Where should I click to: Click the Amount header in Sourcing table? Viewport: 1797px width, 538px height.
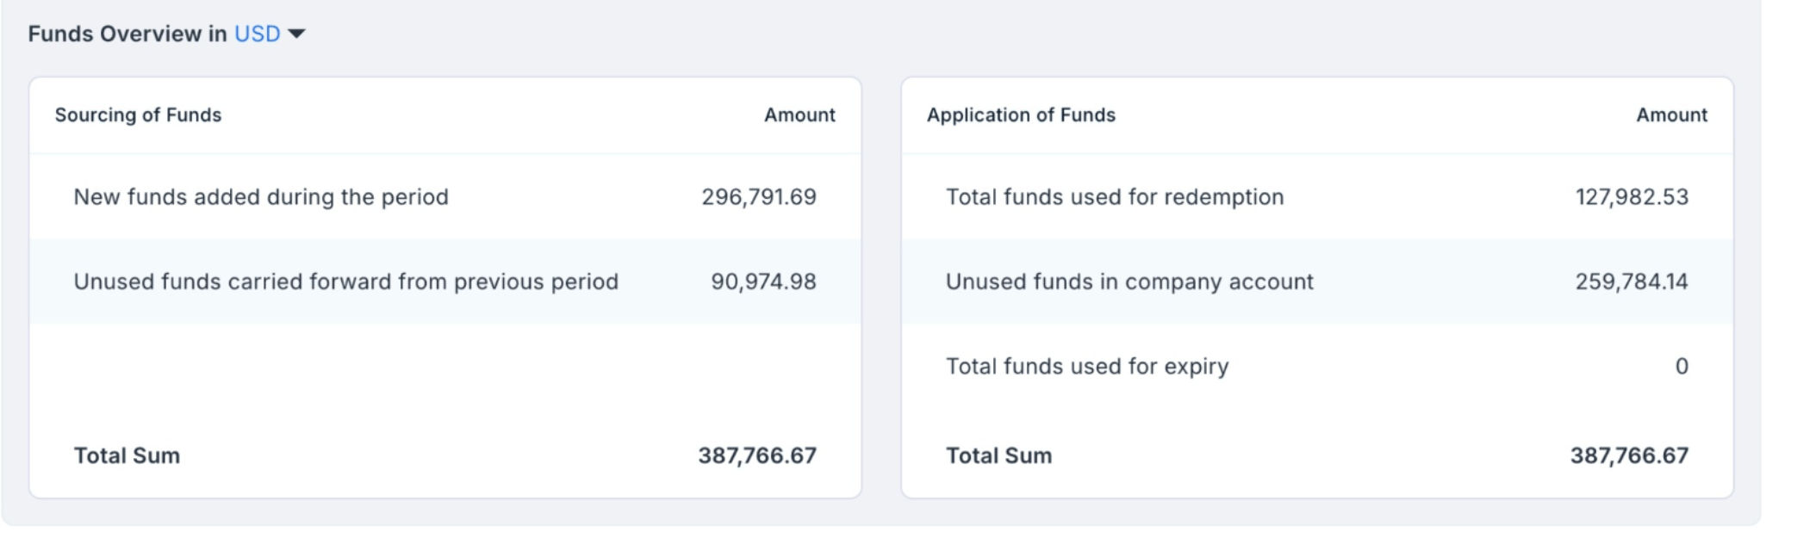(799, 114)
